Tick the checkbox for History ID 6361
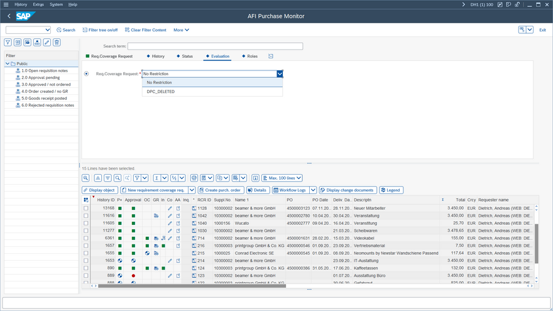Viewport: 553px width, 311px height. (x=86, y=238)
